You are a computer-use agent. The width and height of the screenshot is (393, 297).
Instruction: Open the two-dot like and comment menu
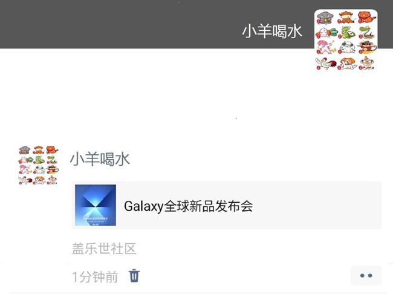point(366,276)
